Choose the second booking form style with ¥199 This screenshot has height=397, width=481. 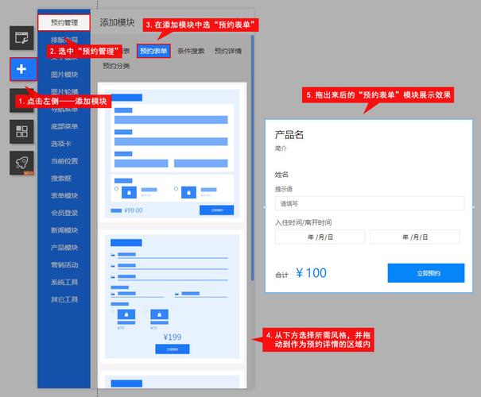[x=172, y=296]
